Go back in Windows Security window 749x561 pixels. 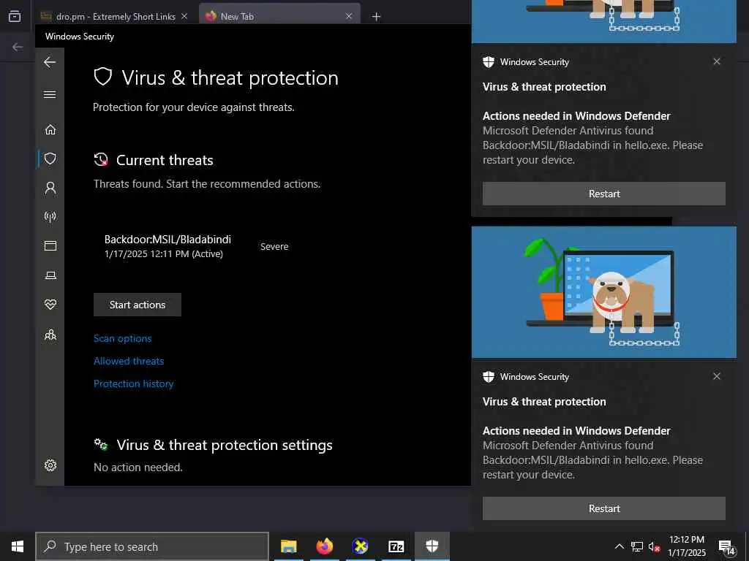(50, 62)
